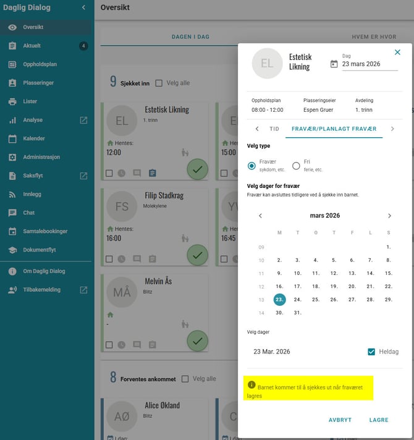
Task: Click calendar icon beside Dag field
Action: point(334,64)
